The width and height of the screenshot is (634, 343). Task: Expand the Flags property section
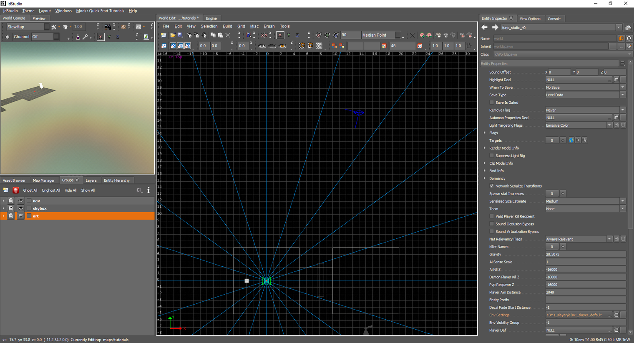click(x=485, y=133)
